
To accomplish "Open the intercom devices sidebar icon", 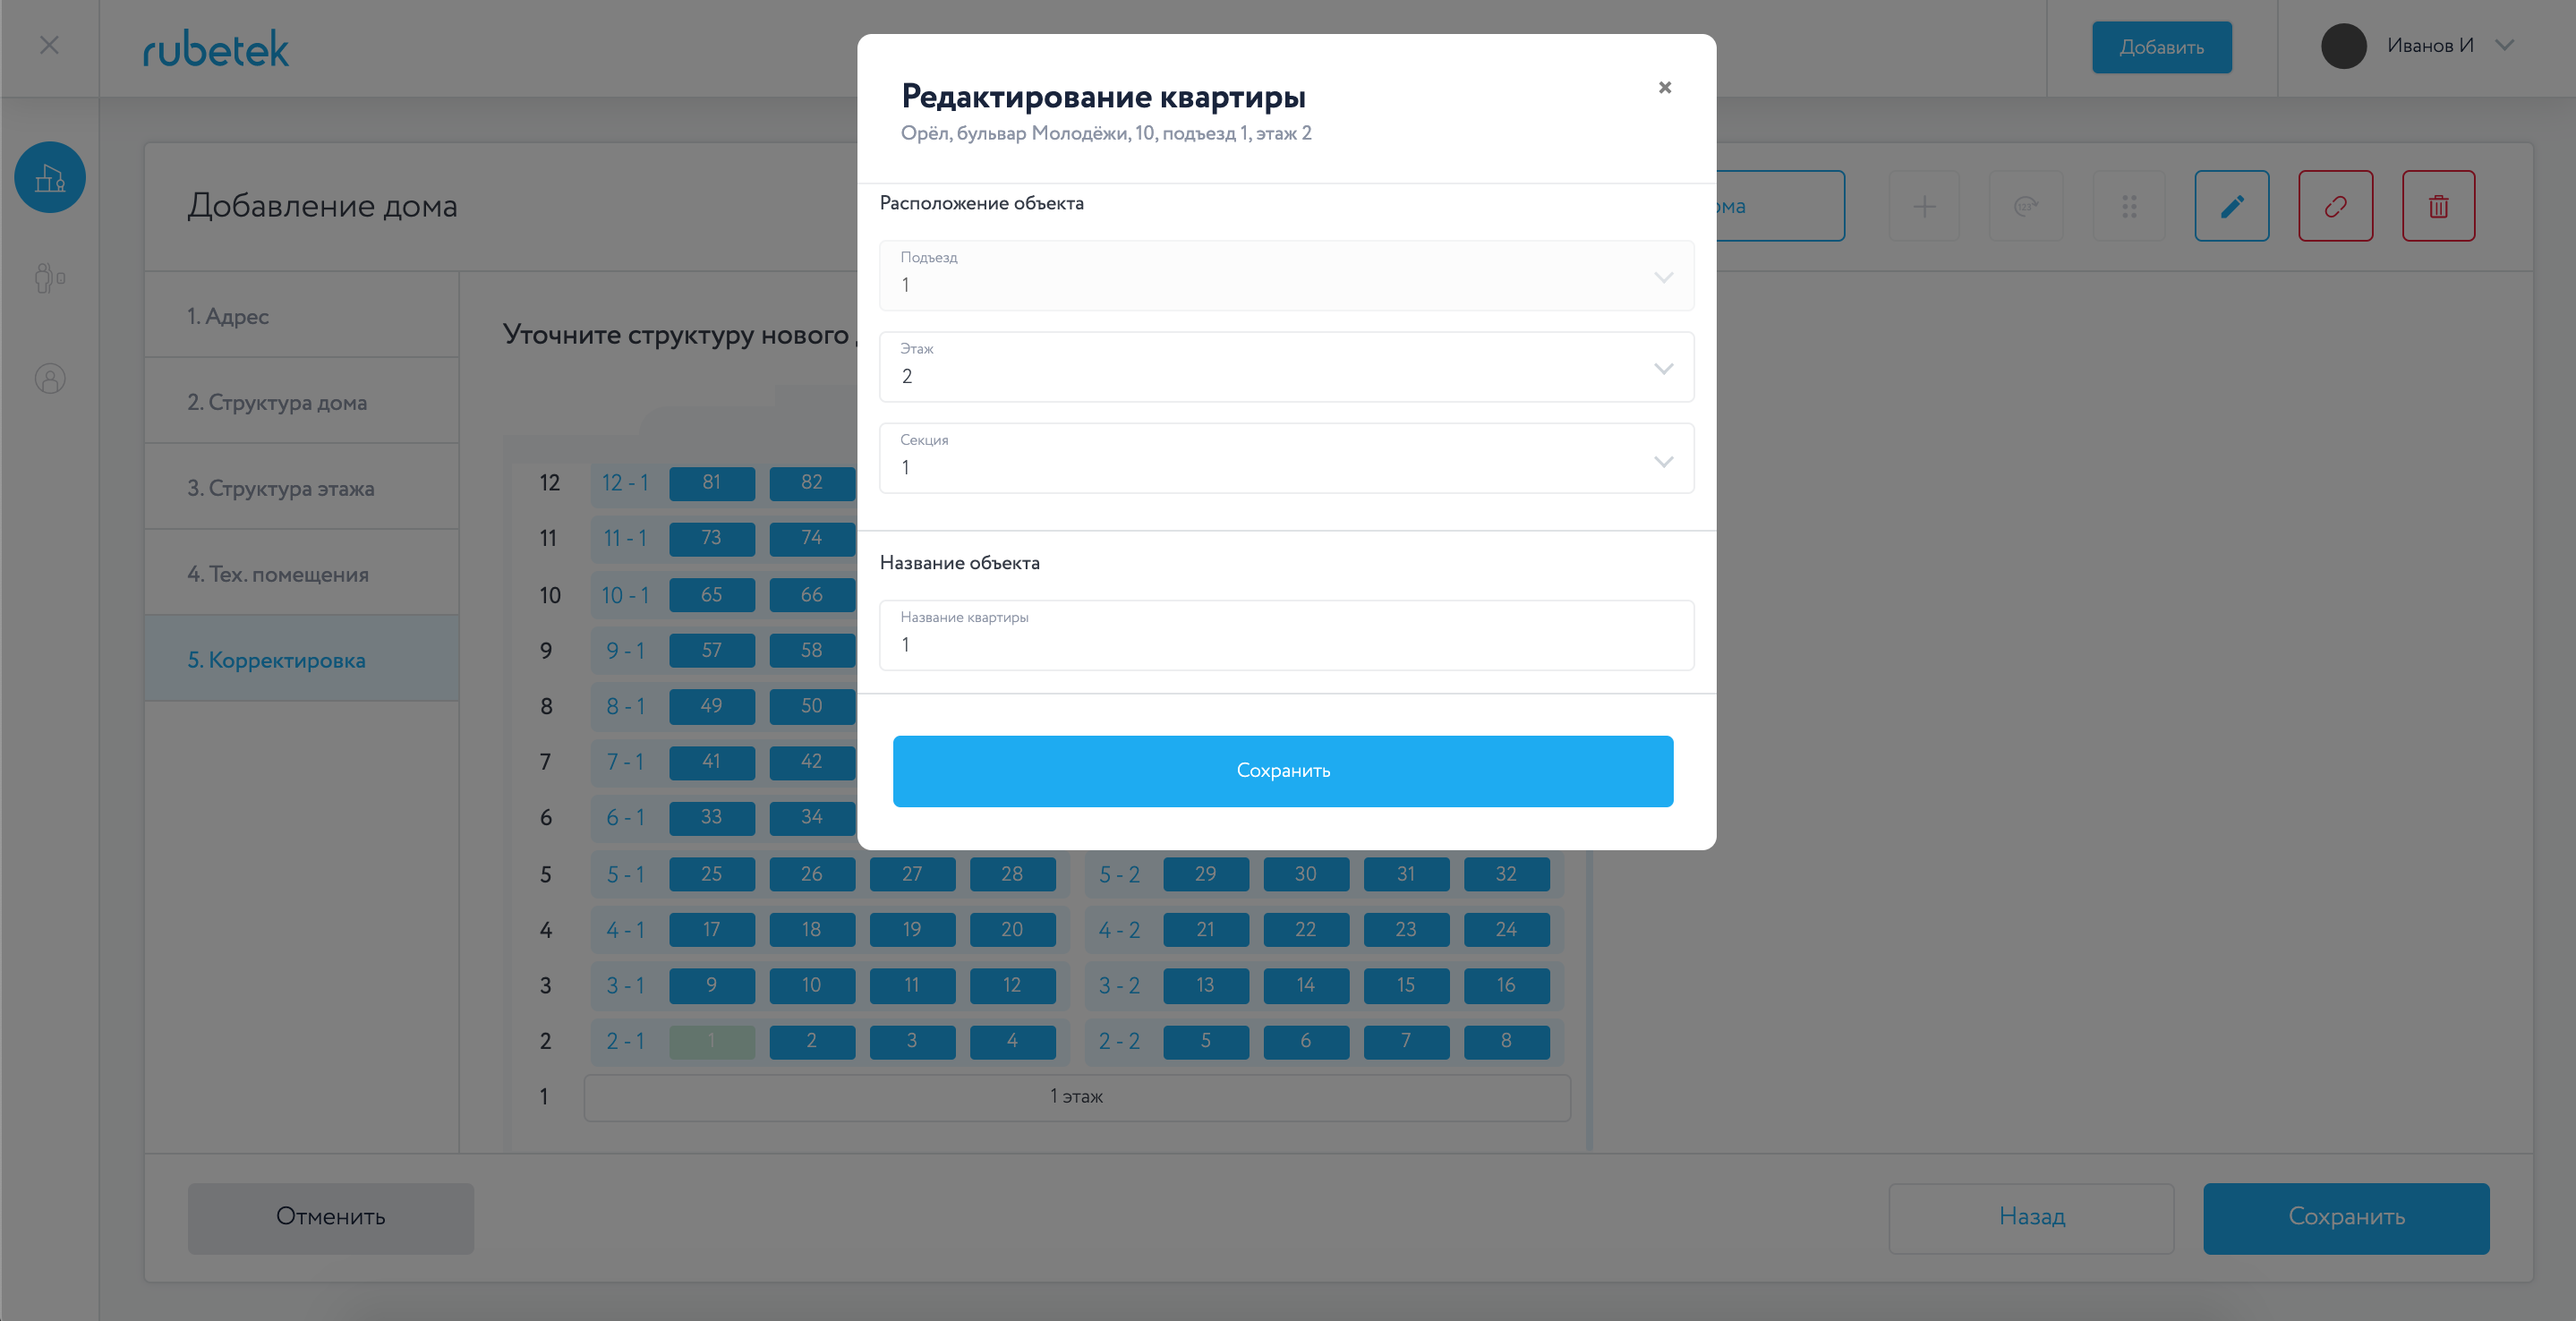I will point(50,278).
